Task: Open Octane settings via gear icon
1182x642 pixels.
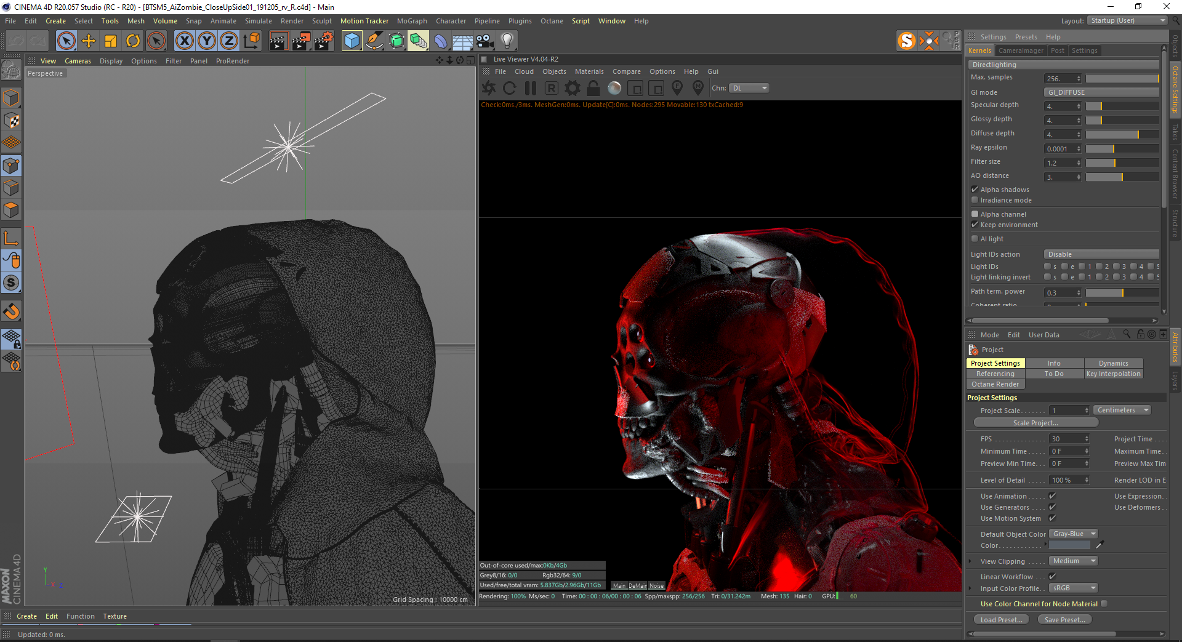Action: [x=572, y=88]
